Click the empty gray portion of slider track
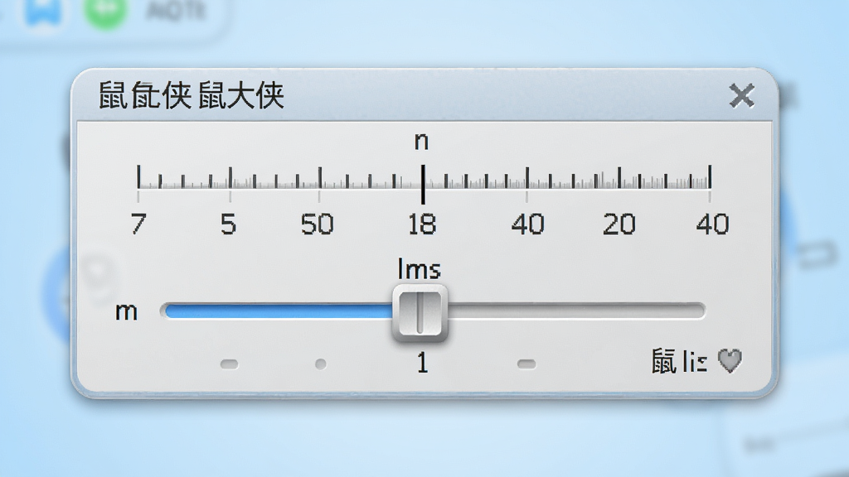 tap(575, 311)
